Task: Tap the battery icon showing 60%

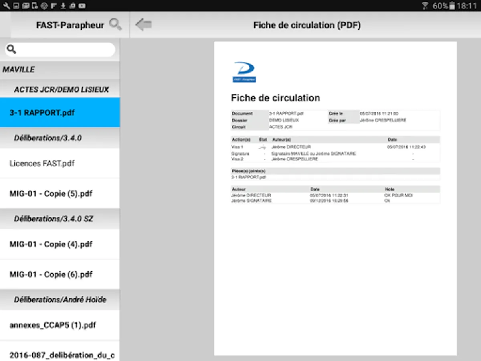Action: (x=452, y=6)
